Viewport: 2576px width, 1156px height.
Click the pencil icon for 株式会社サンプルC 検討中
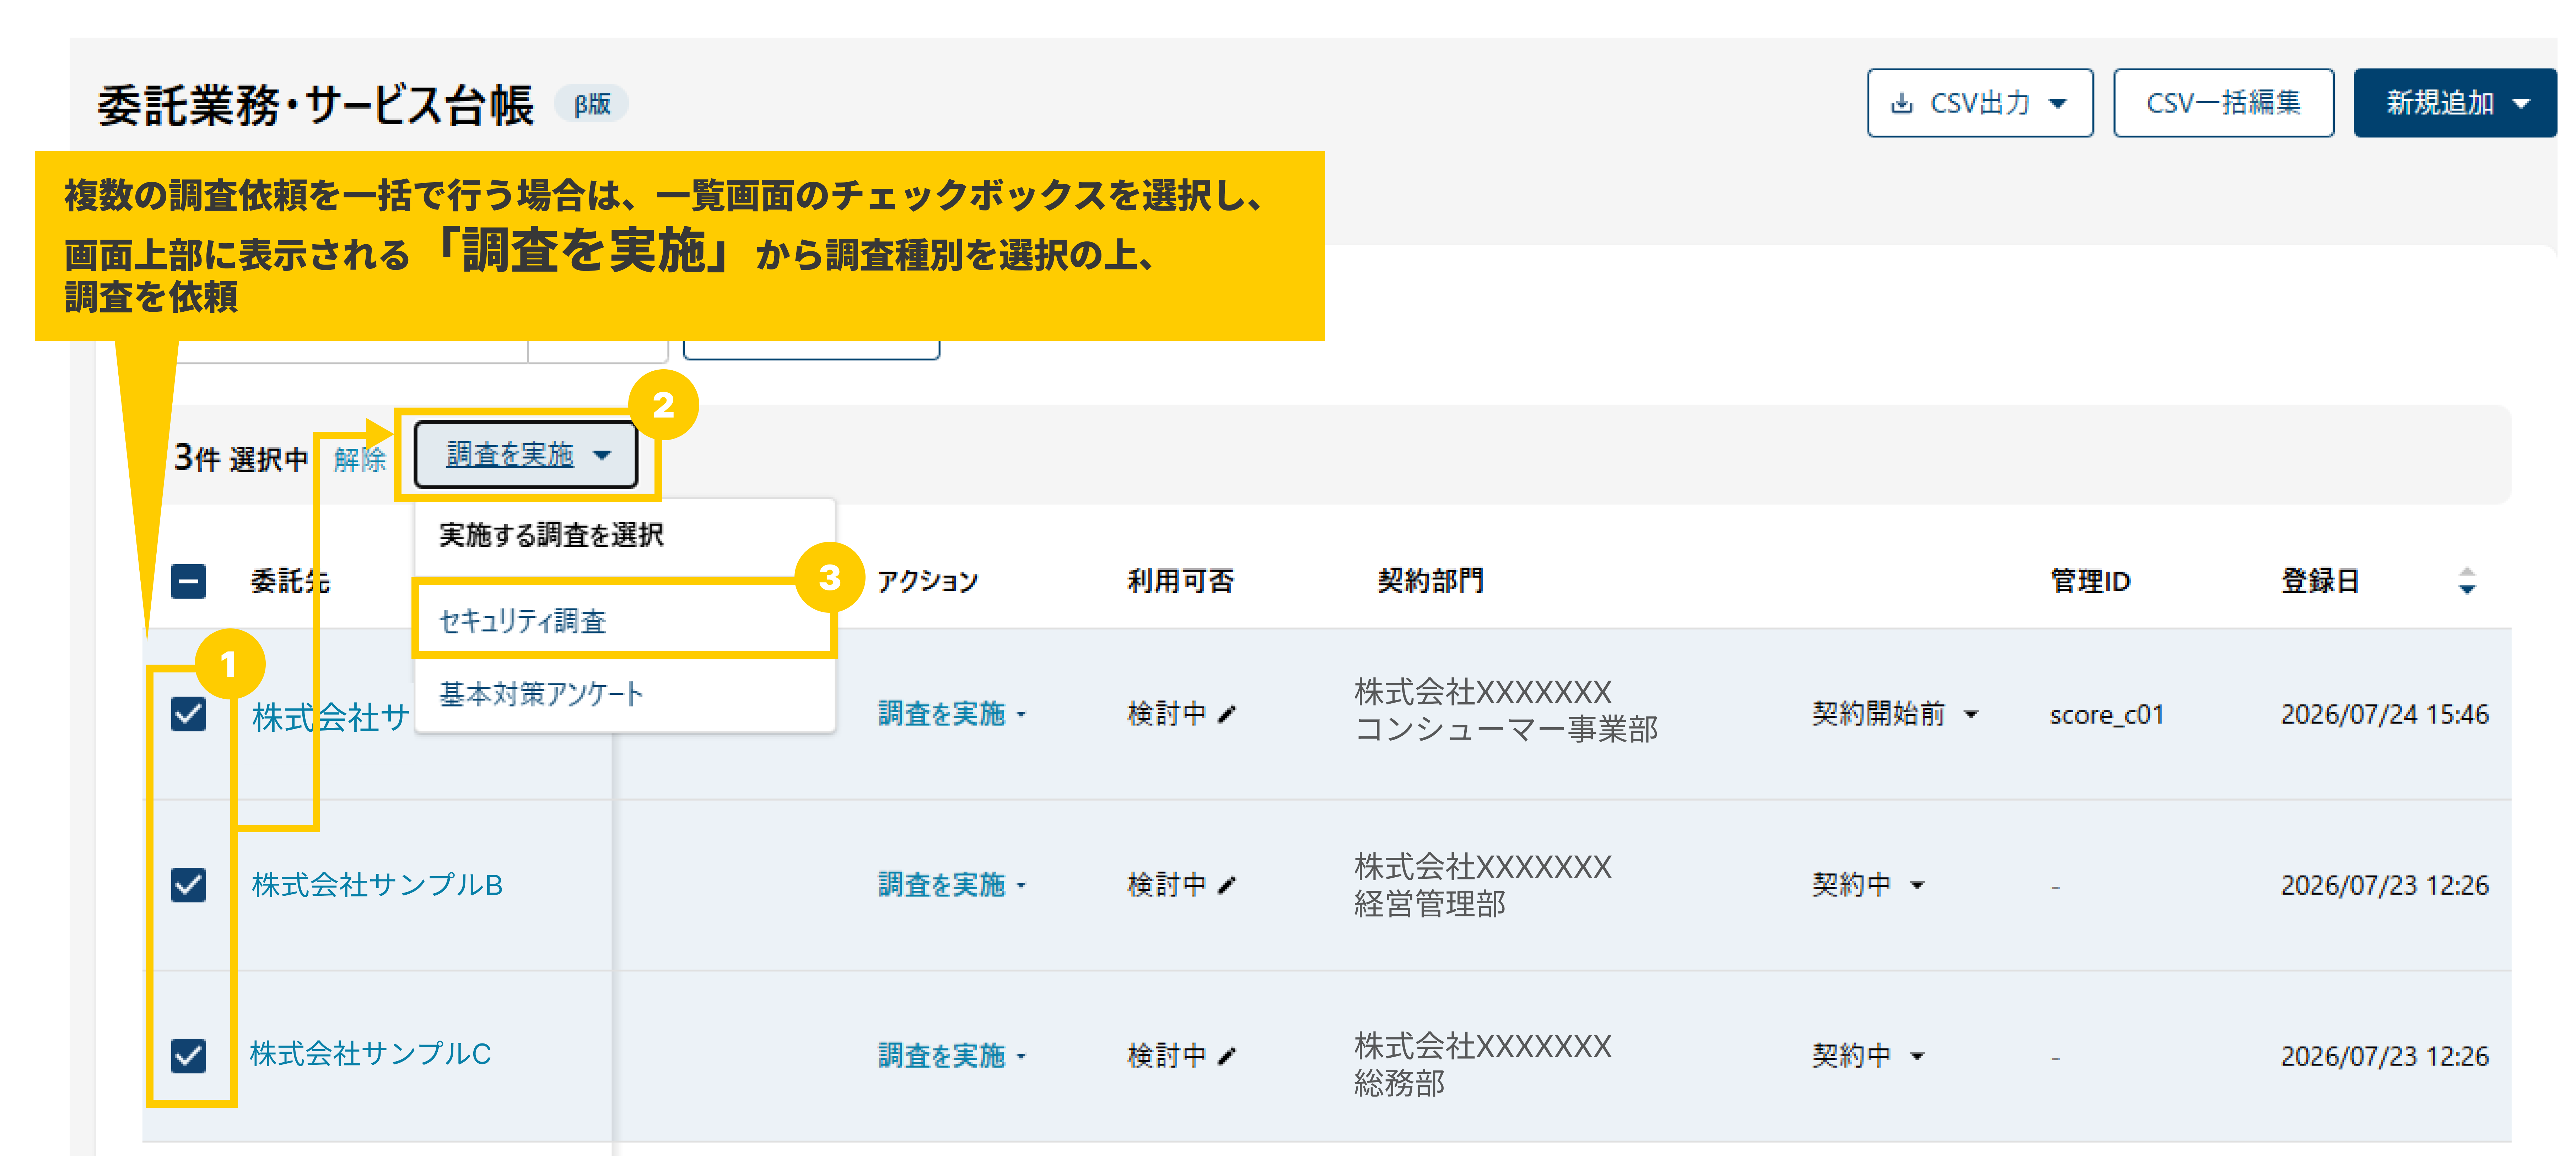tap(1227, 1056)
